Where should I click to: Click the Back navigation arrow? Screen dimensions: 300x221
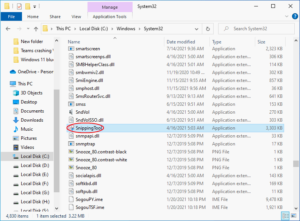tap(8, 29)
